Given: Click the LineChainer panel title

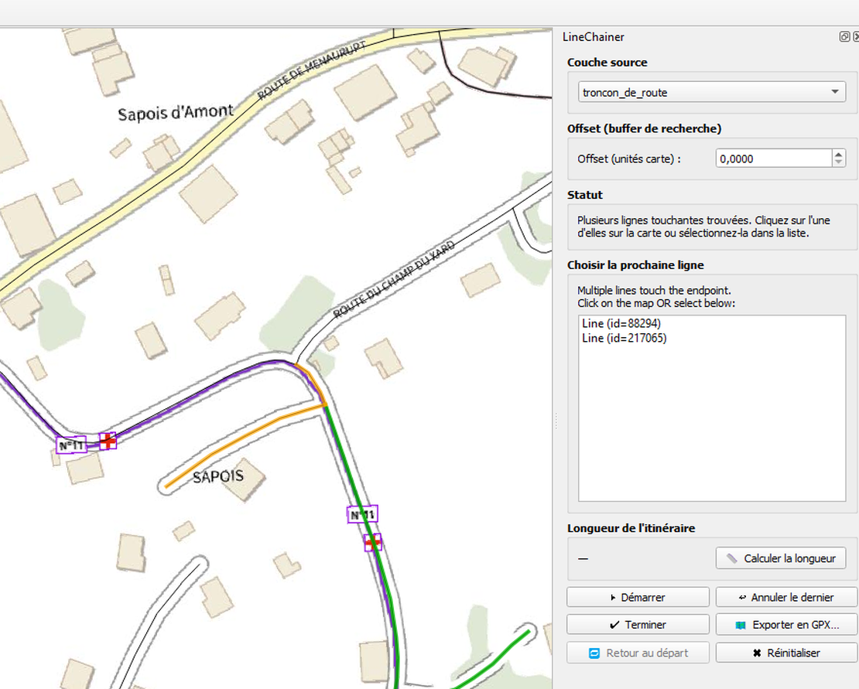Looking at the screenshot, I should [x=594, y=36].
